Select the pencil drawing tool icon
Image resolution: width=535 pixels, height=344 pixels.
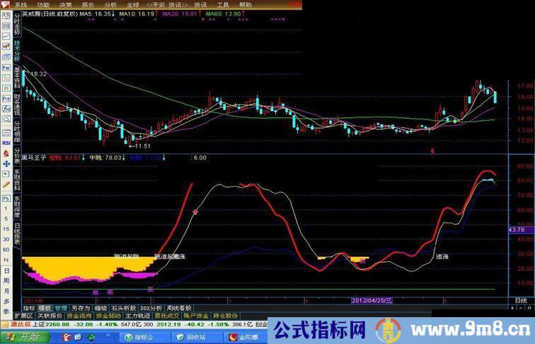[6, 184]
